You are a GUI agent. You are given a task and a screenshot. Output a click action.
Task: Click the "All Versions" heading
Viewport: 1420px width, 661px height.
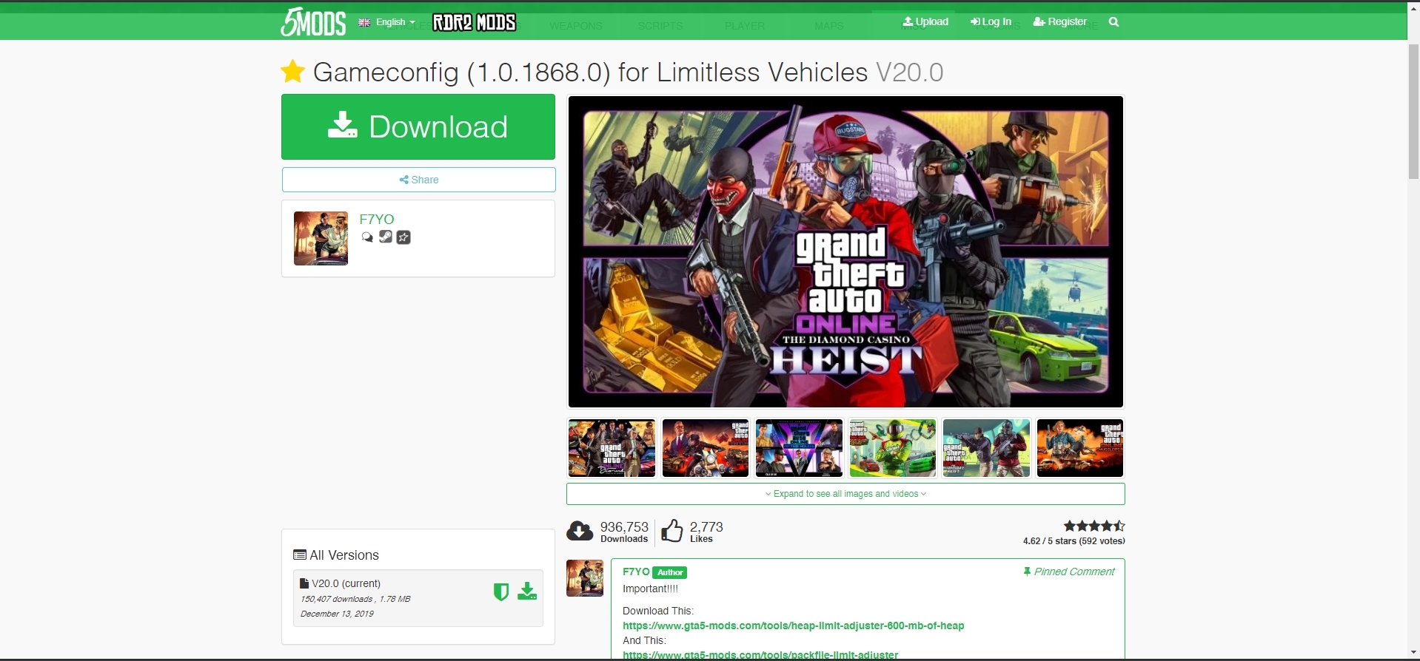(344, 555)
